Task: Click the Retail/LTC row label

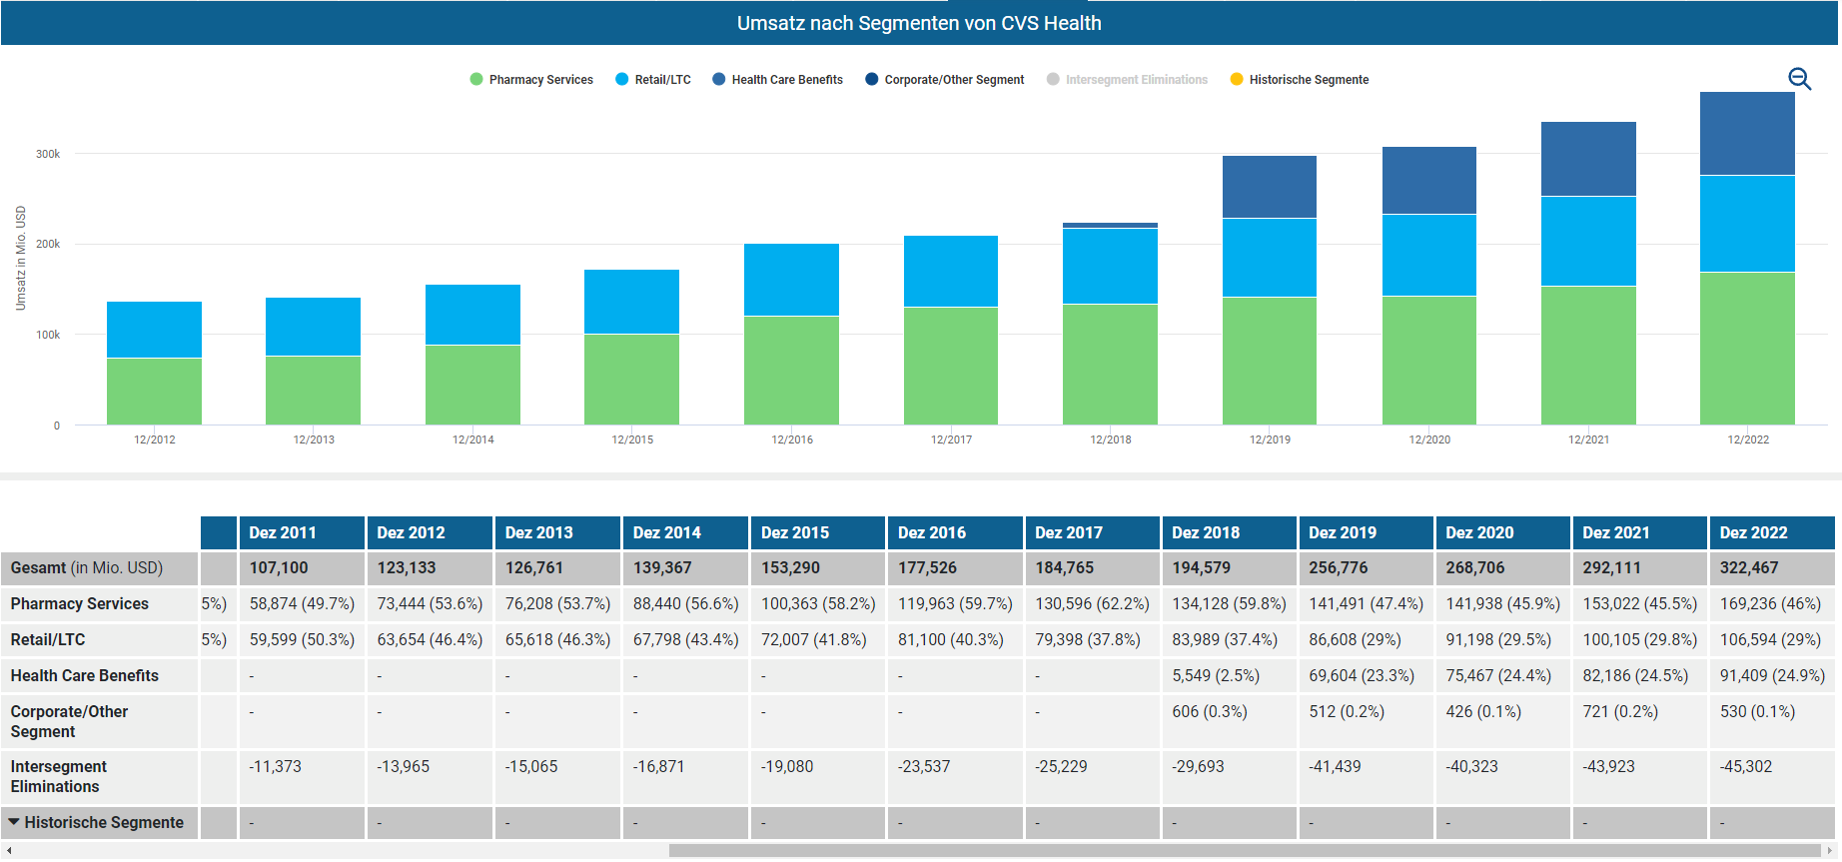Action: pos(48,639)
